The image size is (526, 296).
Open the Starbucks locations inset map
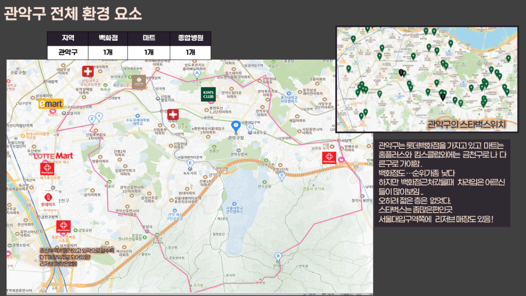click(427, 79)
